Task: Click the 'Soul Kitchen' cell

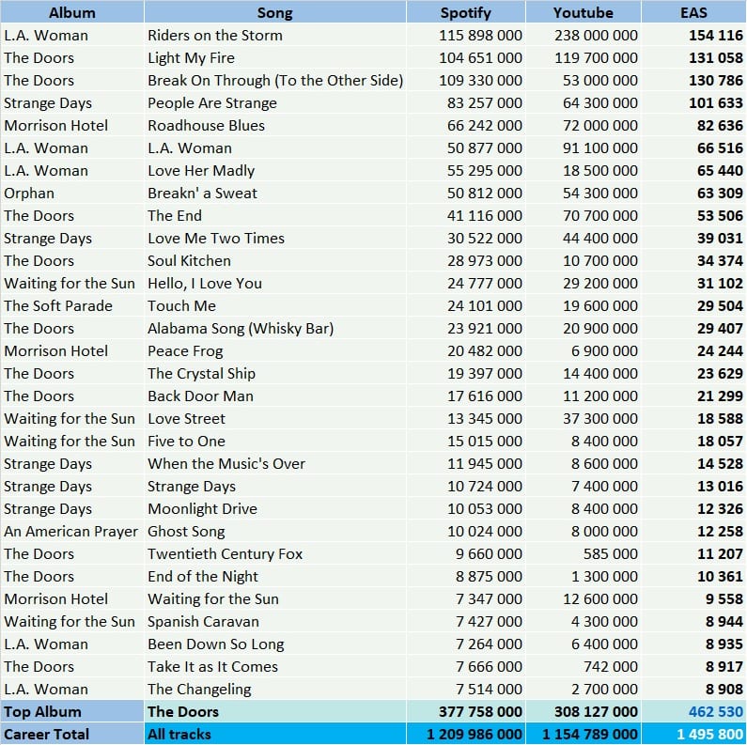Action: point(275,260)
